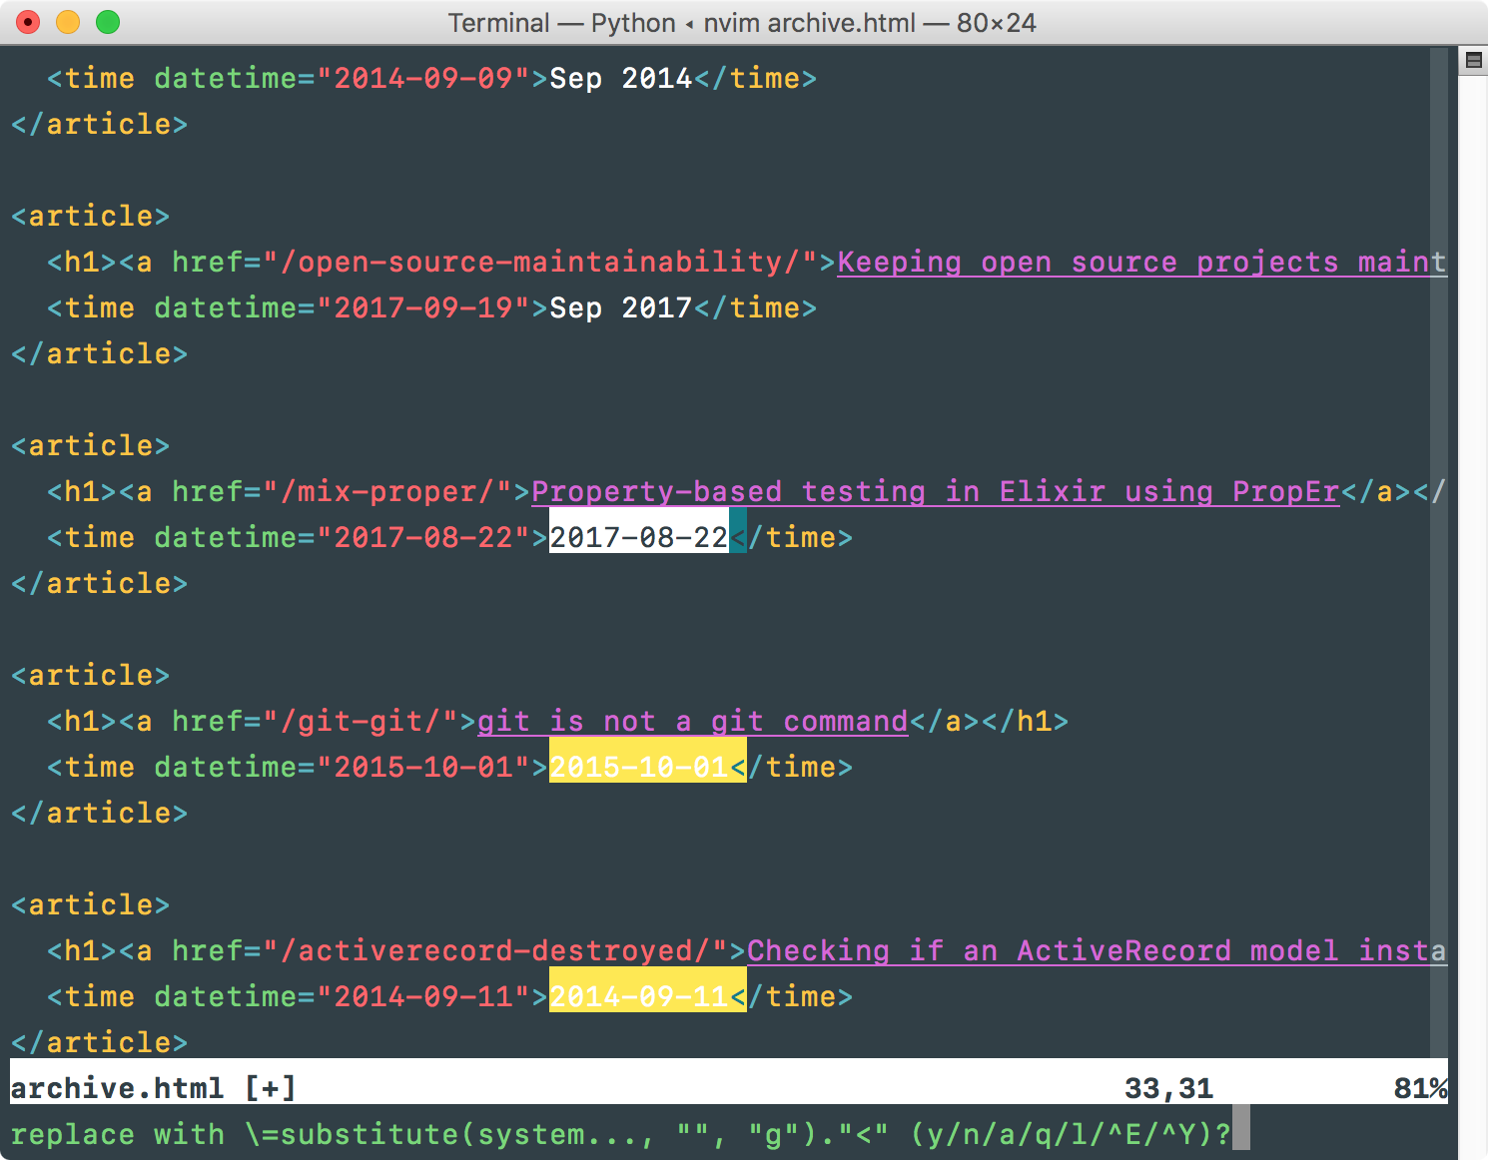Zoom the terminal using the green button
The height and width of the screenshot is (1160, 1488).
coord(108,22)
